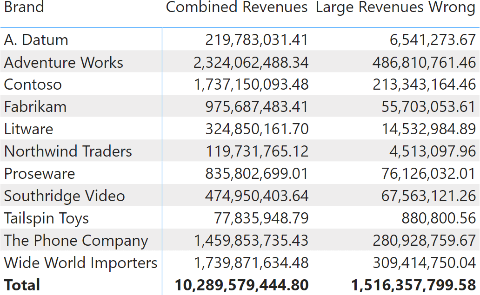
Task: Click Southridge Video value 474,950,403.64
Action: click(257, 196)
